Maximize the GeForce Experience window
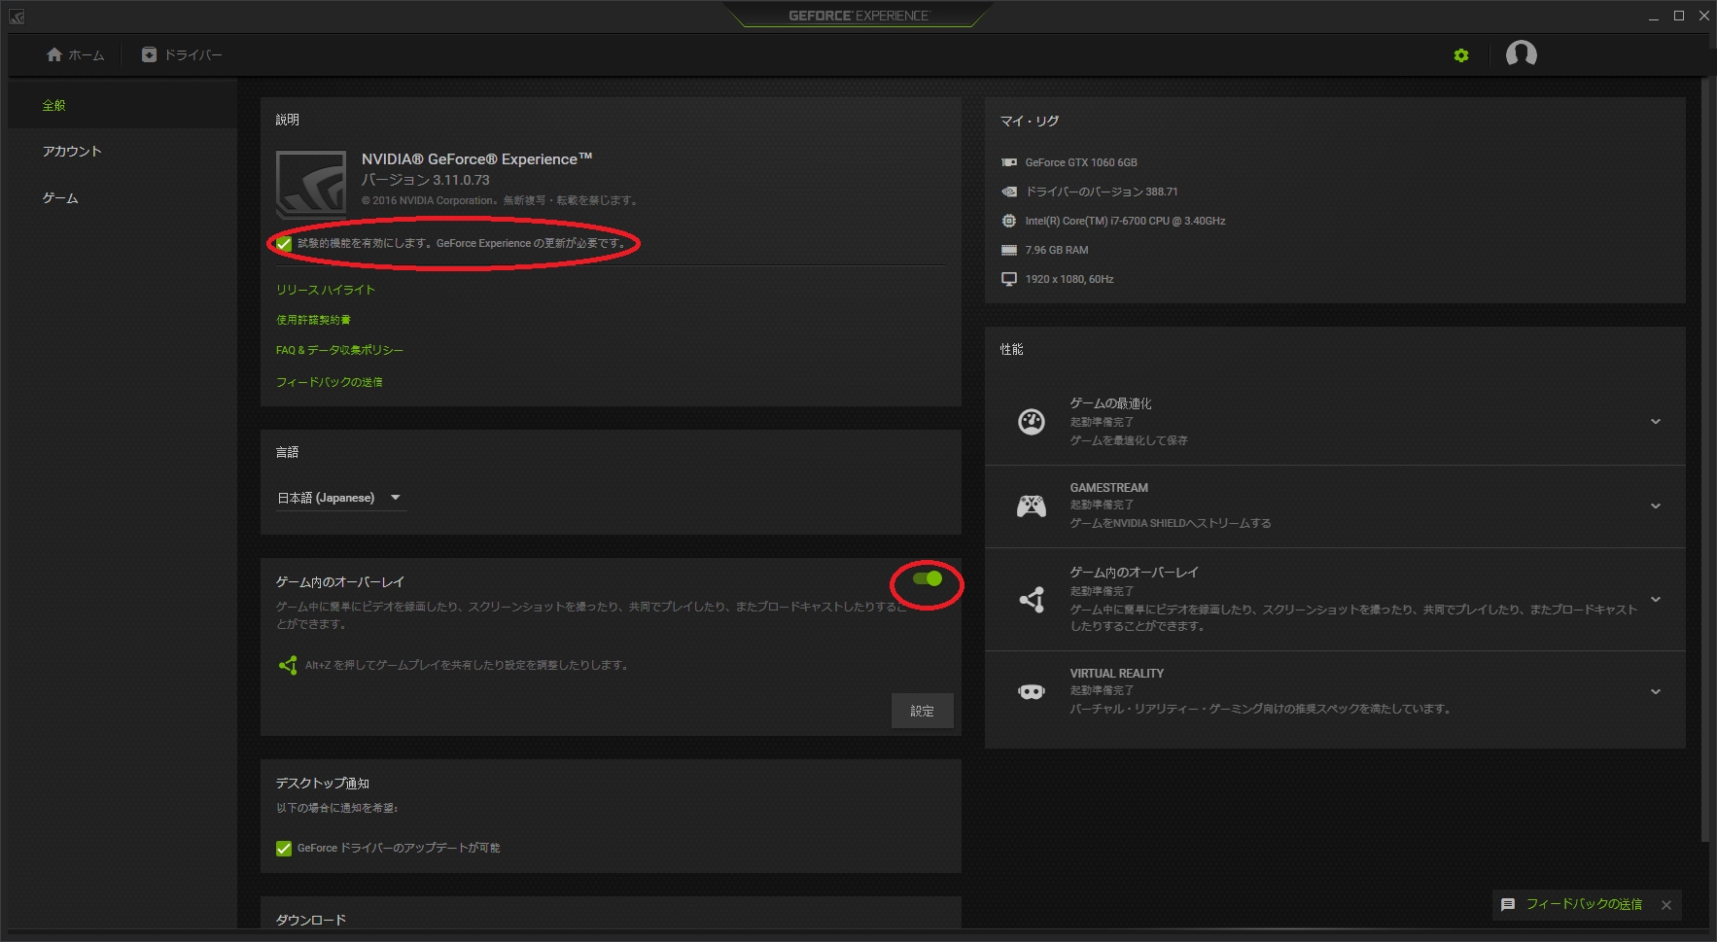 [x=1679, y=17]
